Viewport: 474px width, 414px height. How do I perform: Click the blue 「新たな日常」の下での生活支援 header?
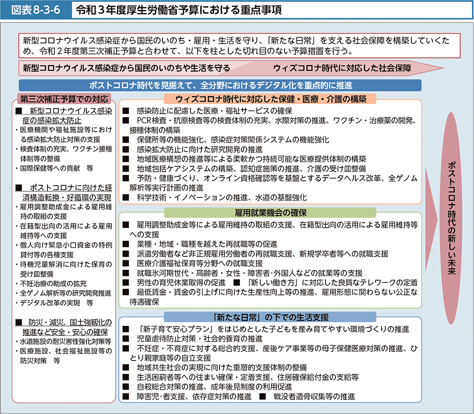[271, 317]
